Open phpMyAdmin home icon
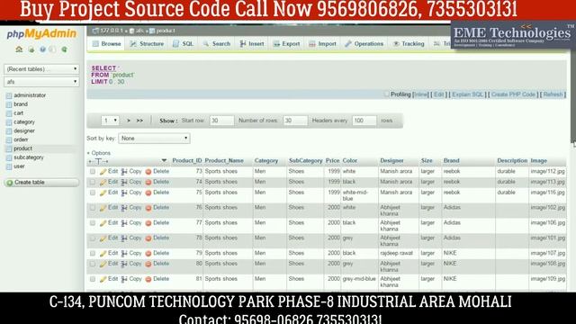This screenshot has height=324, width=576. (19, 49)
